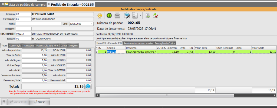Click the grid column selector in header corner
Screen dimensions: 277x108
[x=97, y=48]
